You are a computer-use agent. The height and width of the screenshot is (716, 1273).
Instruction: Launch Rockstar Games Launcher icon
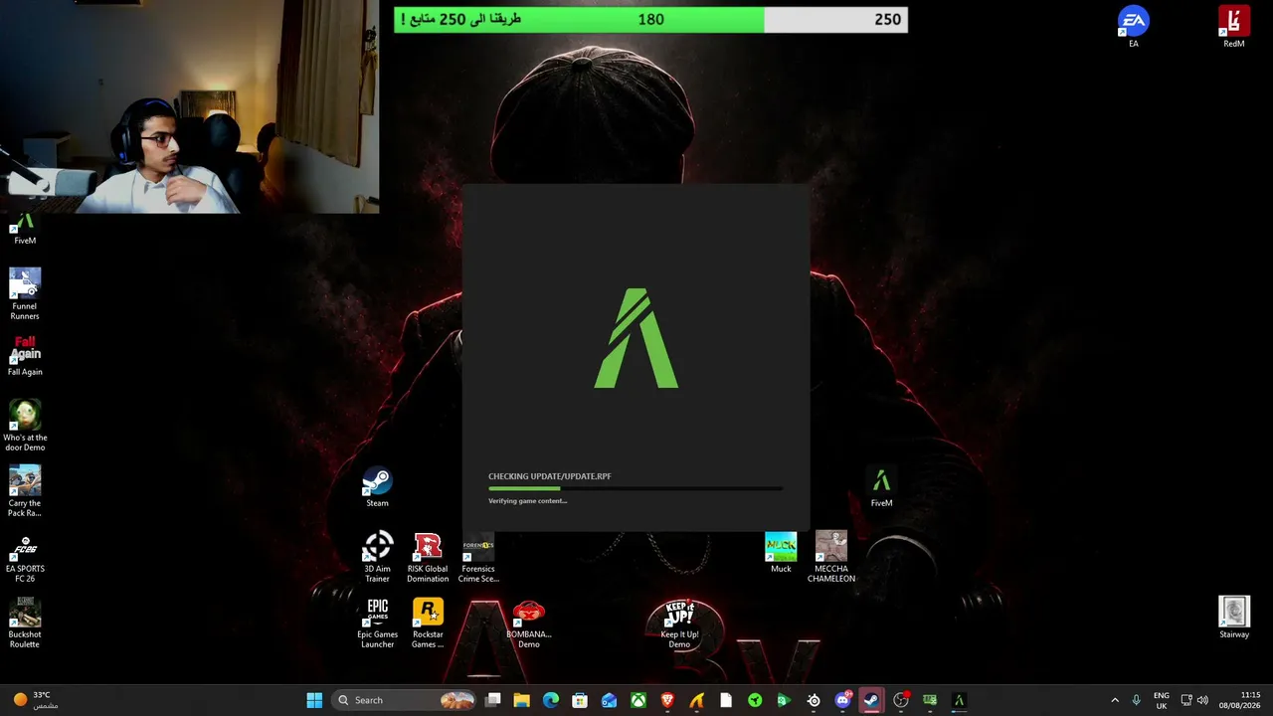[x=428, y=623]
